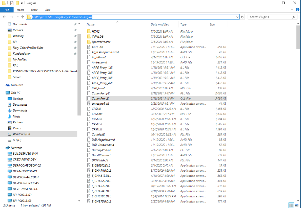Click the Forward navigation arrow
The image size is (301, 208).
pyautogui.click(x=11, y=17)
